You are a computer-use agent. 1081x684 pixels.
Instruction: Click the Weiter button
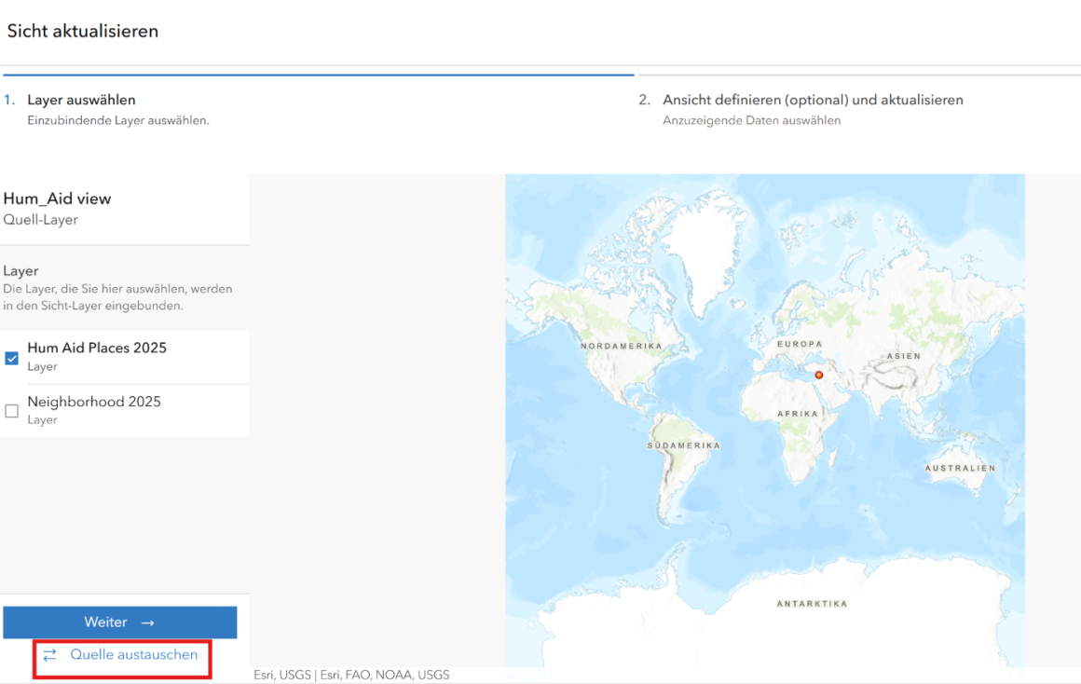click(120, 622)
